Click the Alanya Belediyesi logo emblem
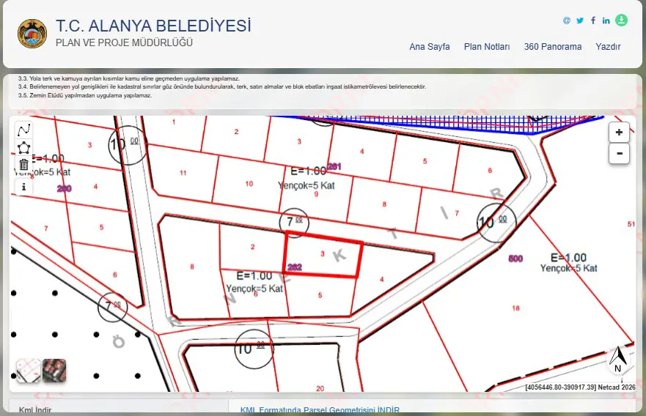Viewport: 646px width, 416px height. pyautogui.click(x=32, y=34)
